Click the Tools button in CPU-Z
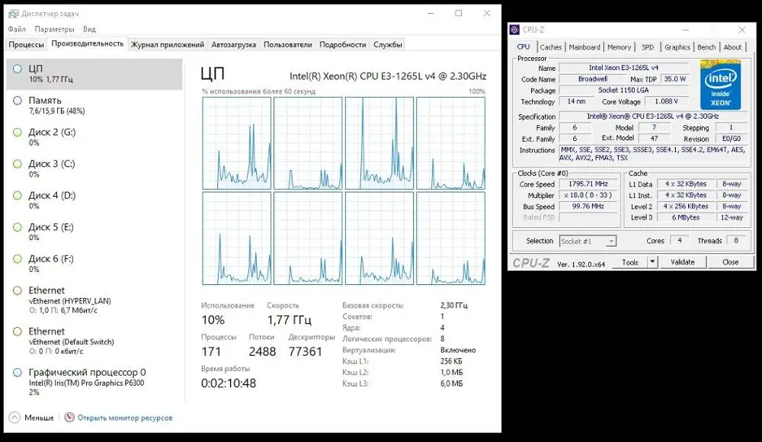 630,262
